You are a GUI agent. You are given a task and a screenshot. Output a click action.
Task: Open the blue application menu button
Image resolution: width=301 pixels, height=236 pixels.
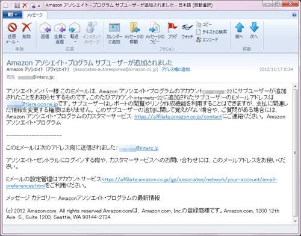[13, 14]
